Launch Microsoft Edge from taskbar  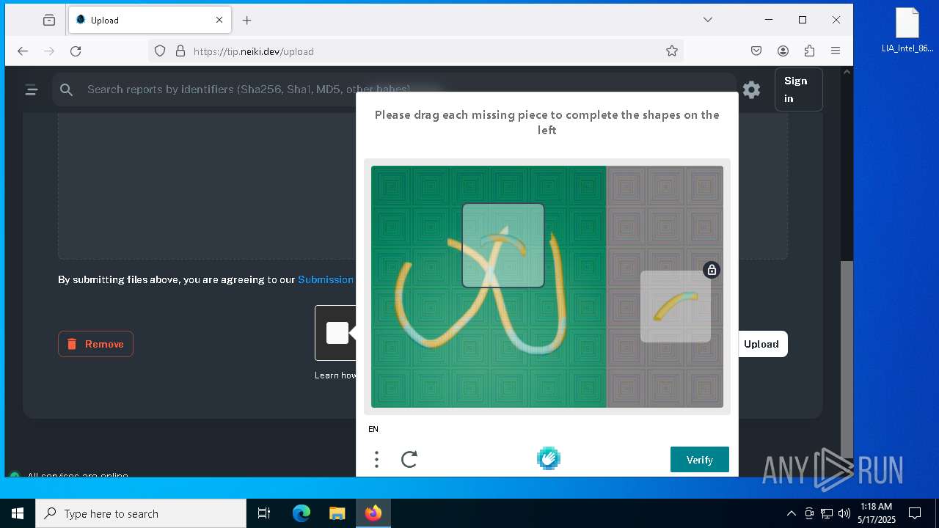(x=302, y=513)
